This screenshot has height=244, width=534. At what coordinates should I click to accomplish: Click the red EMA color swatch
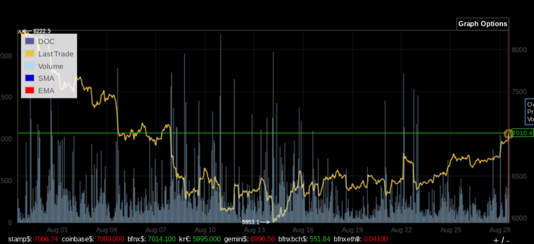(x=29, y=91)
